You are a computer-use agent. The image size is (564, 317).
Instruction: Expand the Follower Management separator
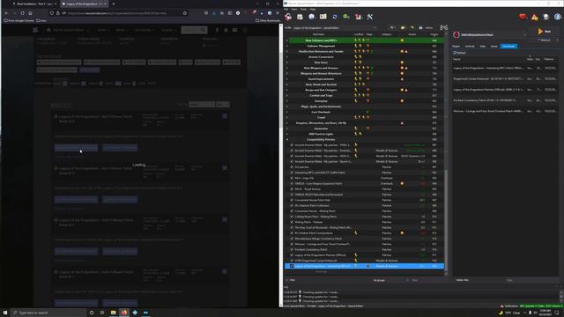287,46
